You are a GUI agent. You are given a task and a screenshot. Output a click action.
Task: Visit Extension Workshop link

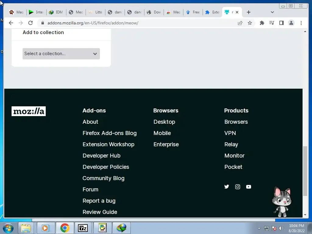(x=108, y=144)
